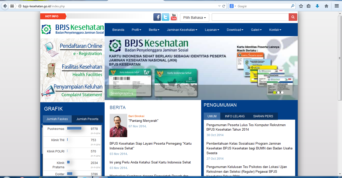Click the Dokter bar in chart
342x178 pixels.
coord(70,173)
